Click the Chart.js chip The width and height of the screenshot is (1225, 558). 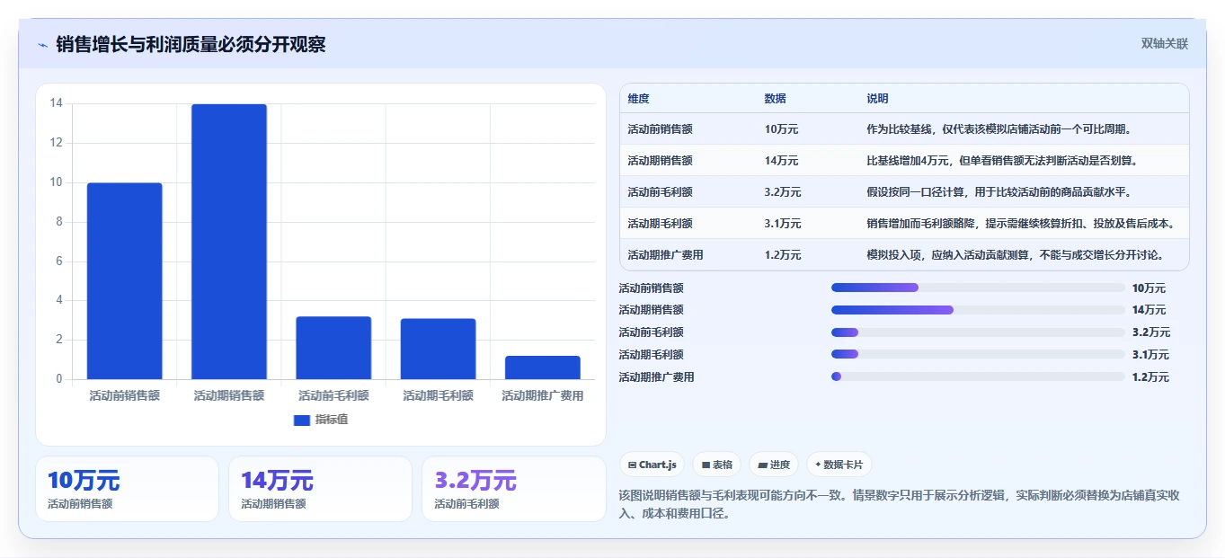[652, 465]
